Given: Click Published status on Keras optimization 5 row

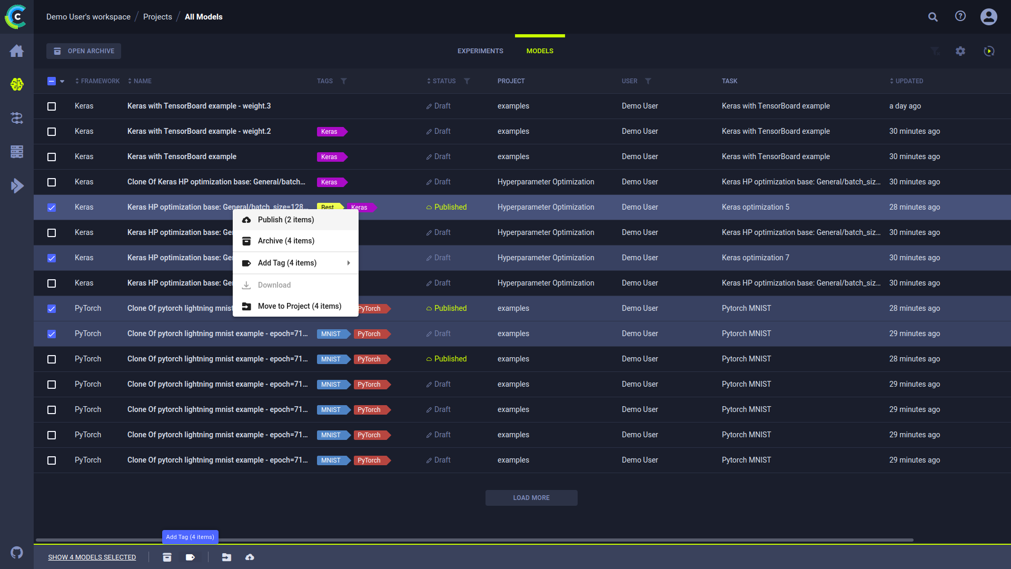Looking at the screenshot, I should tap(447, 208).
